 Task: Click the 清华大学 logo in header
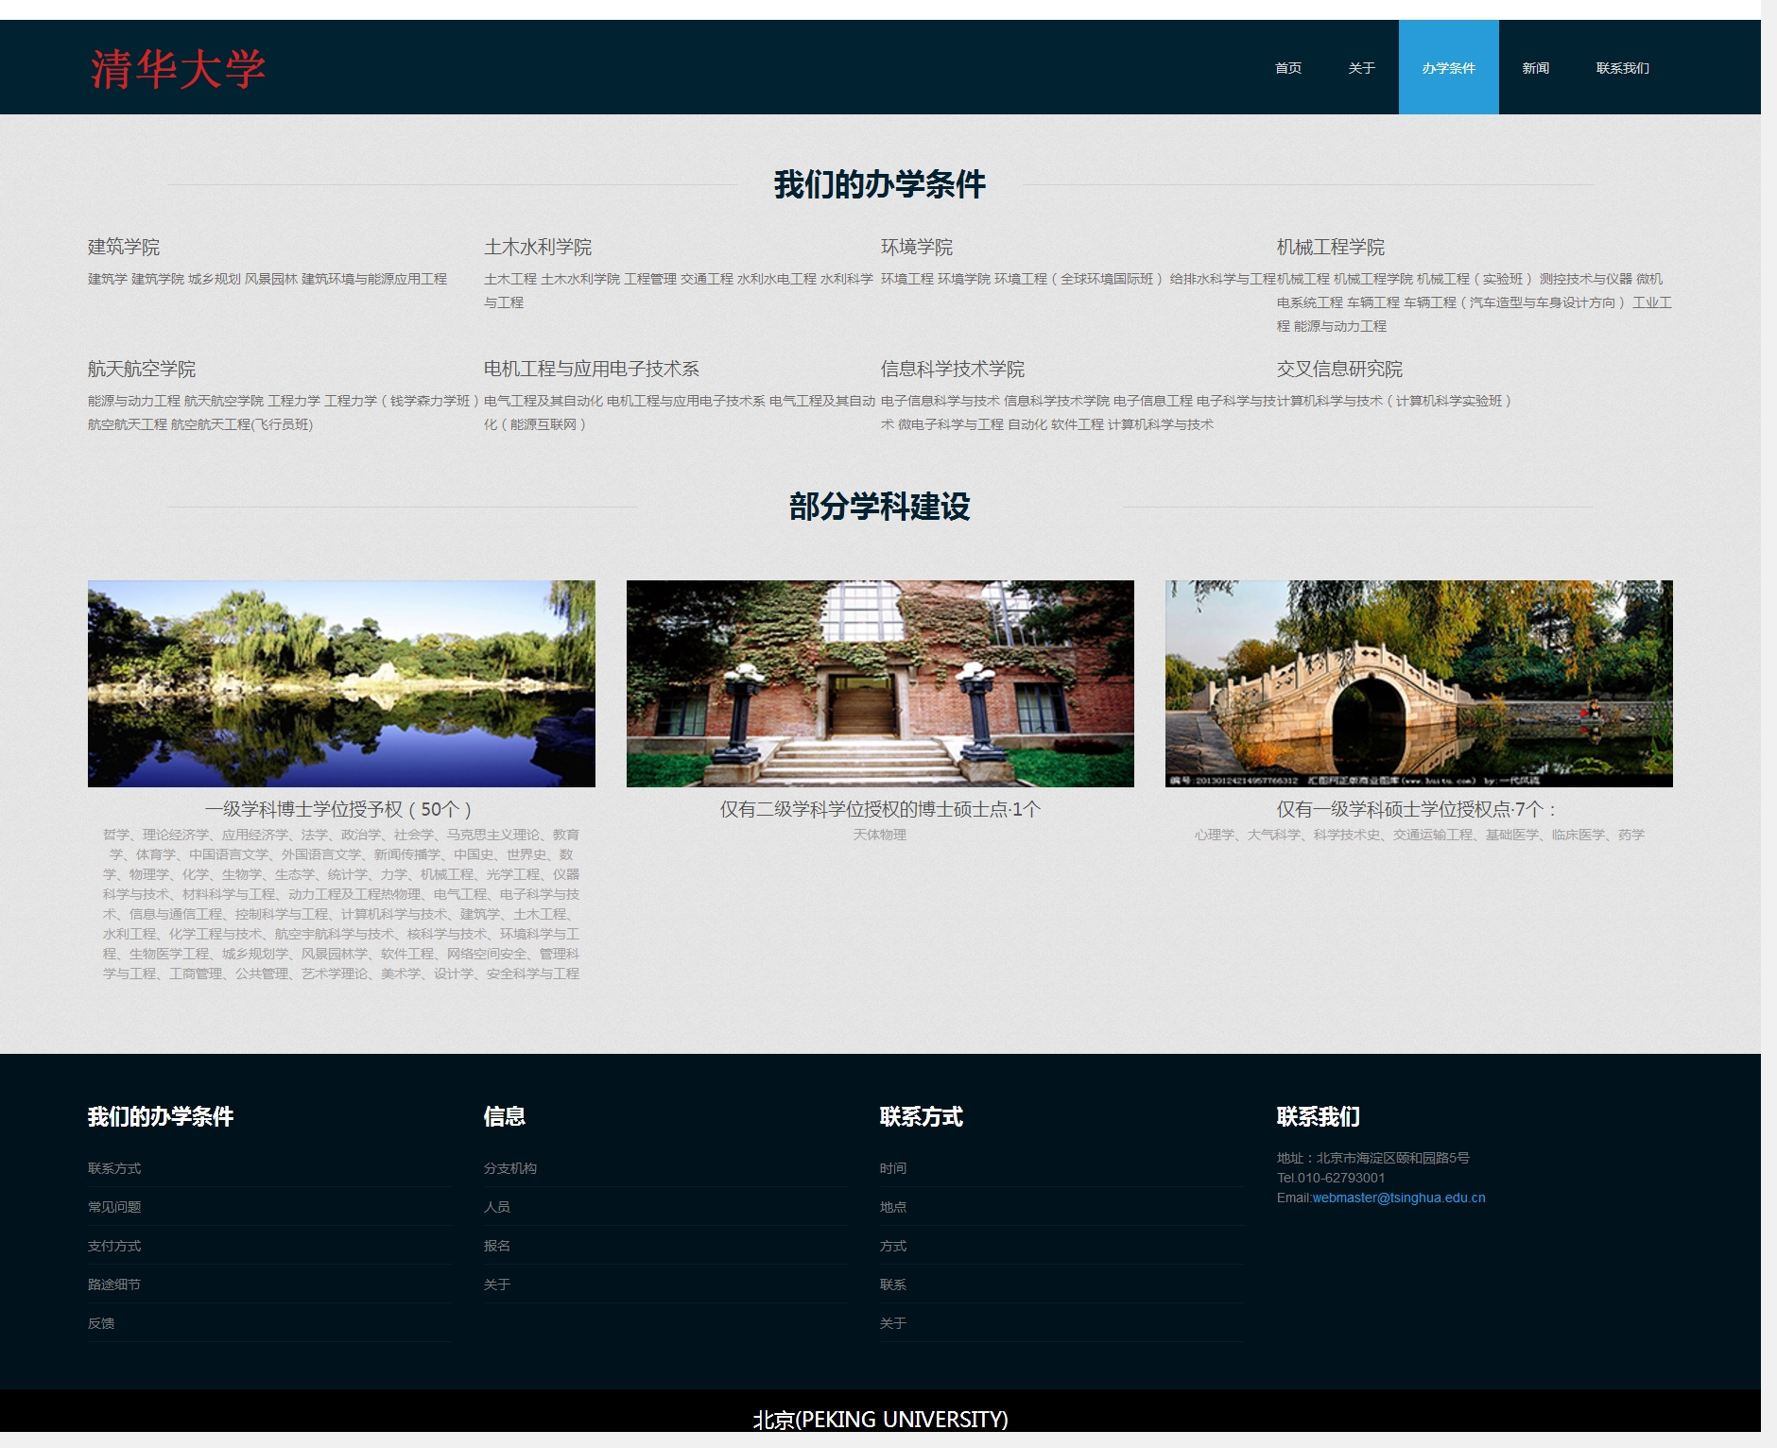tap(178, 69)
